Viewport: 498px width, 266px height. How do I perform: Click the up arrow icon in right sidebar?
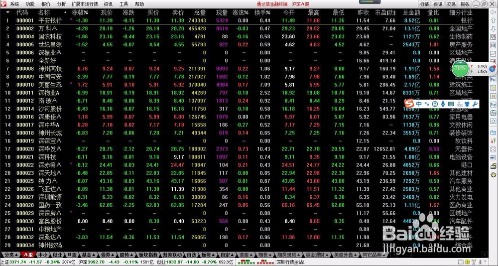[493, 20]
